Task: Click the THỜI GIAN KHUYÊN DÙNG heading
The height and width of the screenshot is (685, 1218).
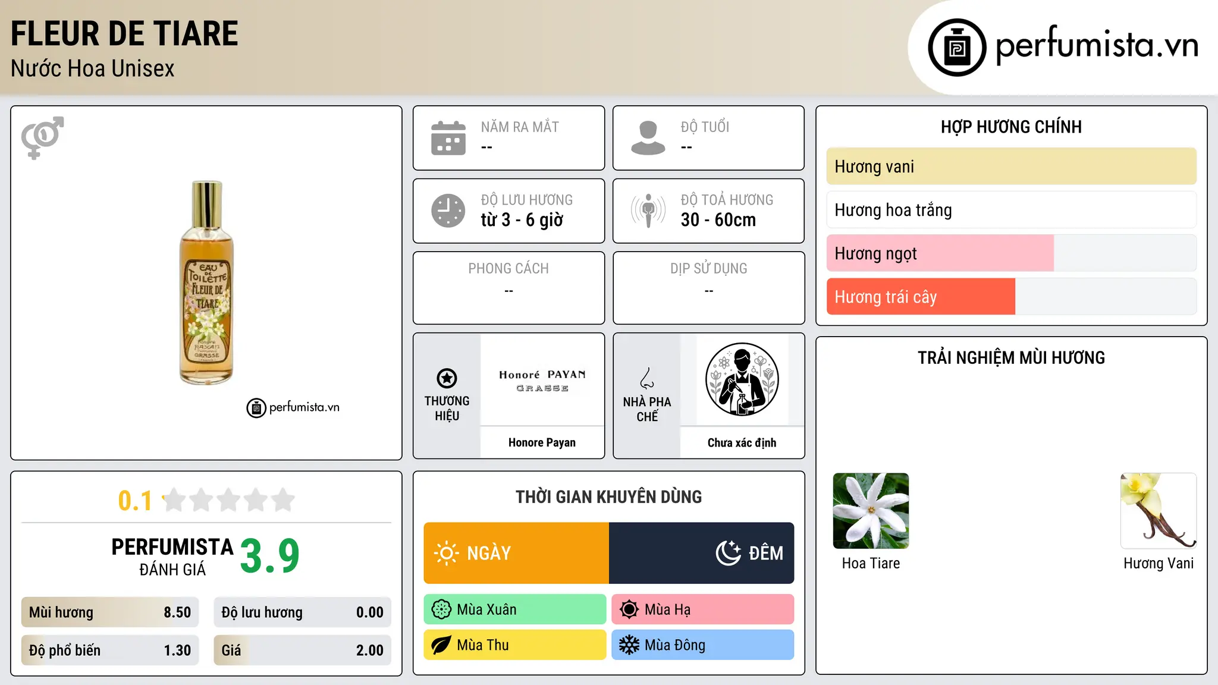Action: (x=609, y=497)
